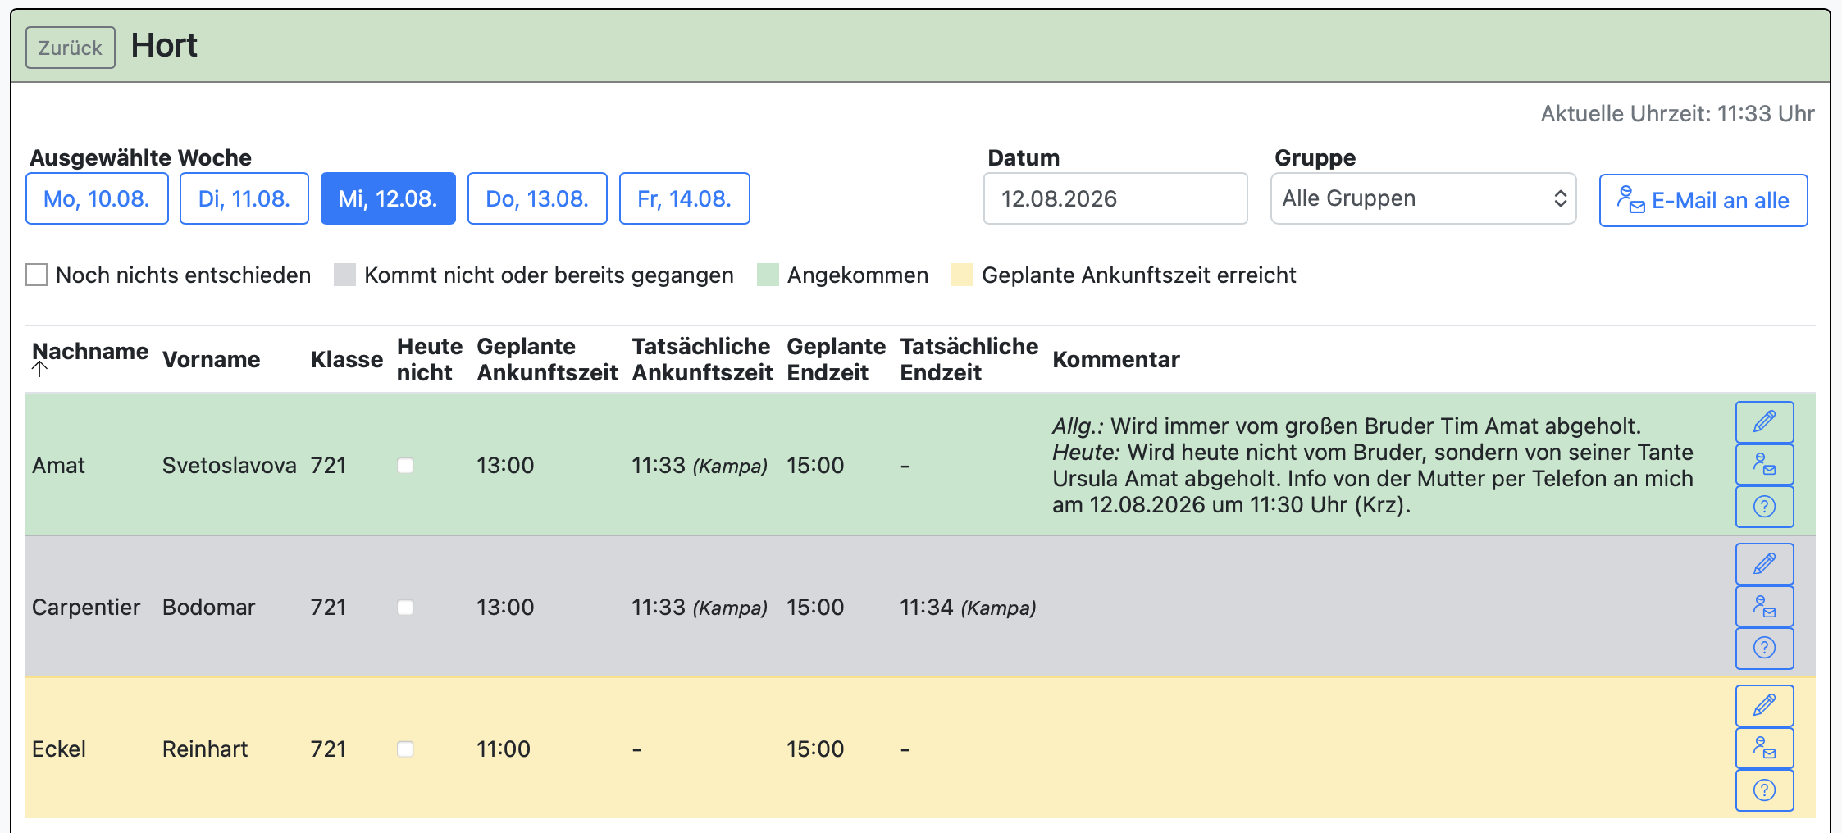Screen dimensions: 1842x833
Task: Click the 'Zurück' back button
Action: 71,48
